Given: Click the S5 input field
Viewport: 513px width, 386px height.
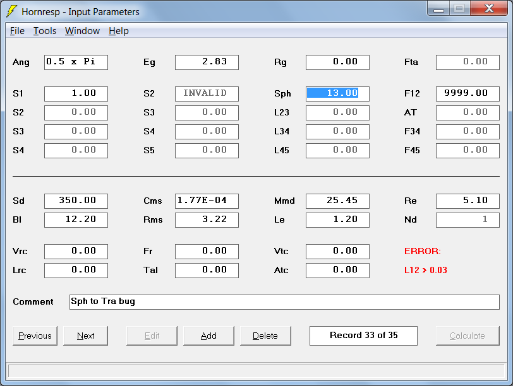Looking at the screenshot, I should (207, 151).
